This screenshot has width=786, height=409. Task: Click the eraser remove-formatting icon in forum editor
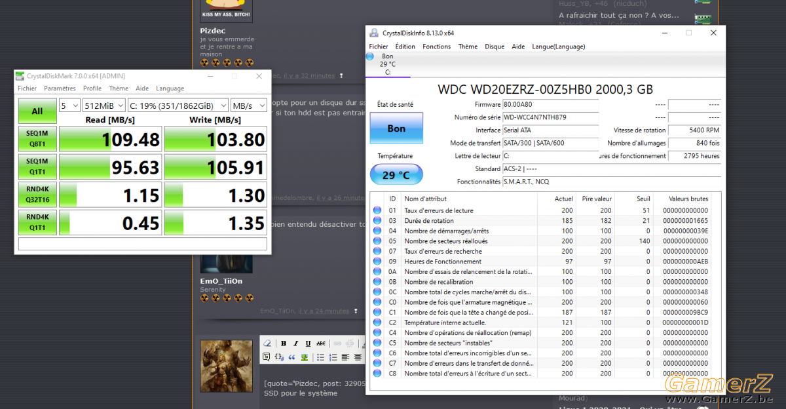[267, 343]
